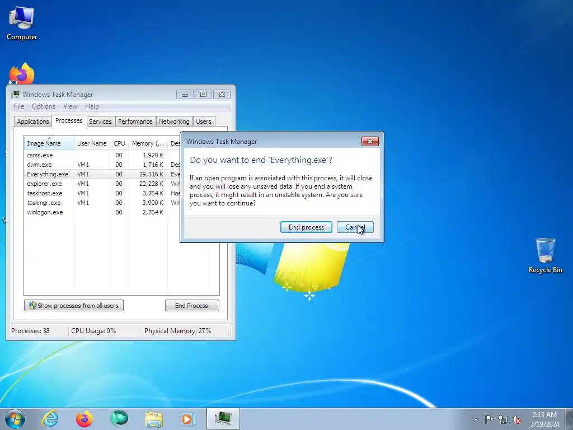Close the confirmation dialog with X
The height and width of the screenshot is (430, 573).
tap(370, 142)
